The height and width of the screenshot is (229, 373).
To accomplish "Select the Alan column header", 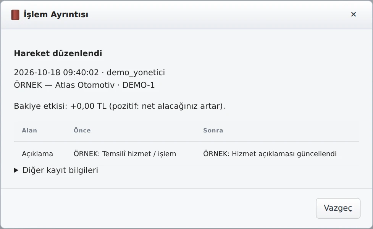I will coord(29,130).
